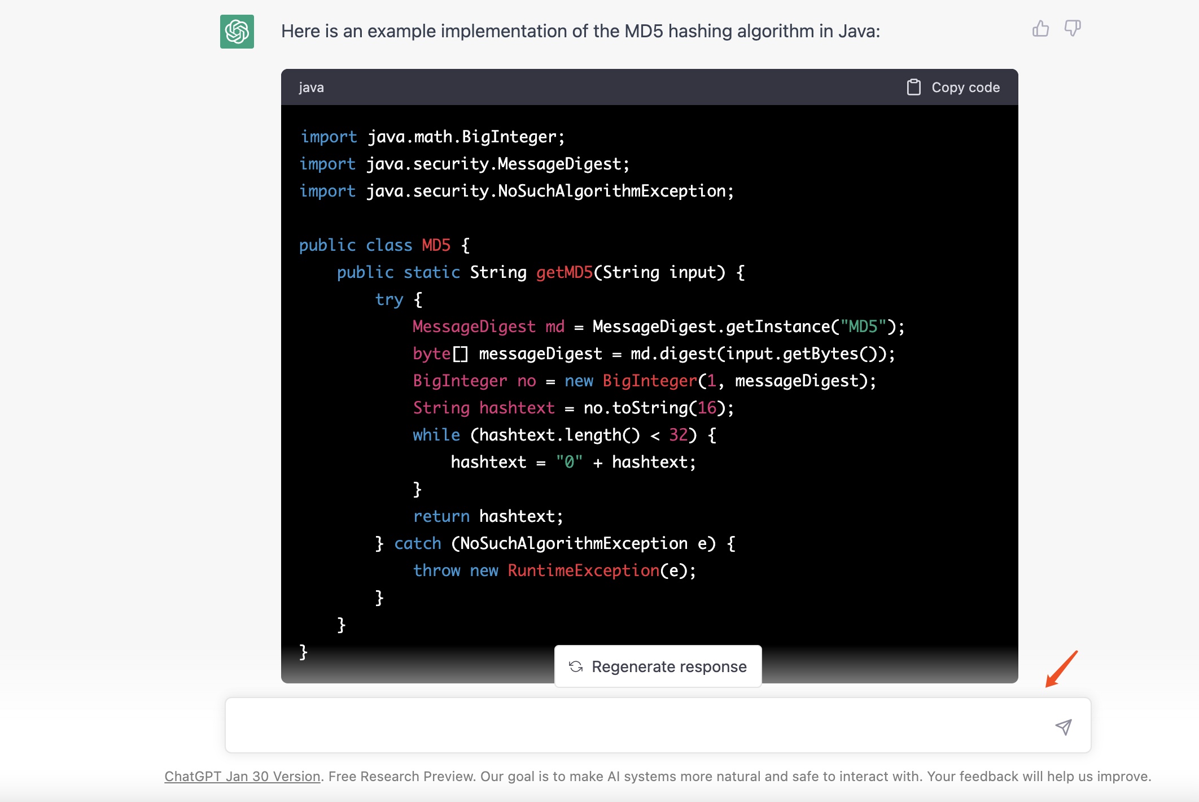Click the "while (hashtext.length() < 32)" line
The height and width of the screenshot is (802, 1199).
pyautogui.click(x=565, y=435)
